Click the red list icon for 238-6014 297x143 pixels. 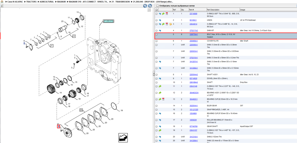click(x=167, y=24)
